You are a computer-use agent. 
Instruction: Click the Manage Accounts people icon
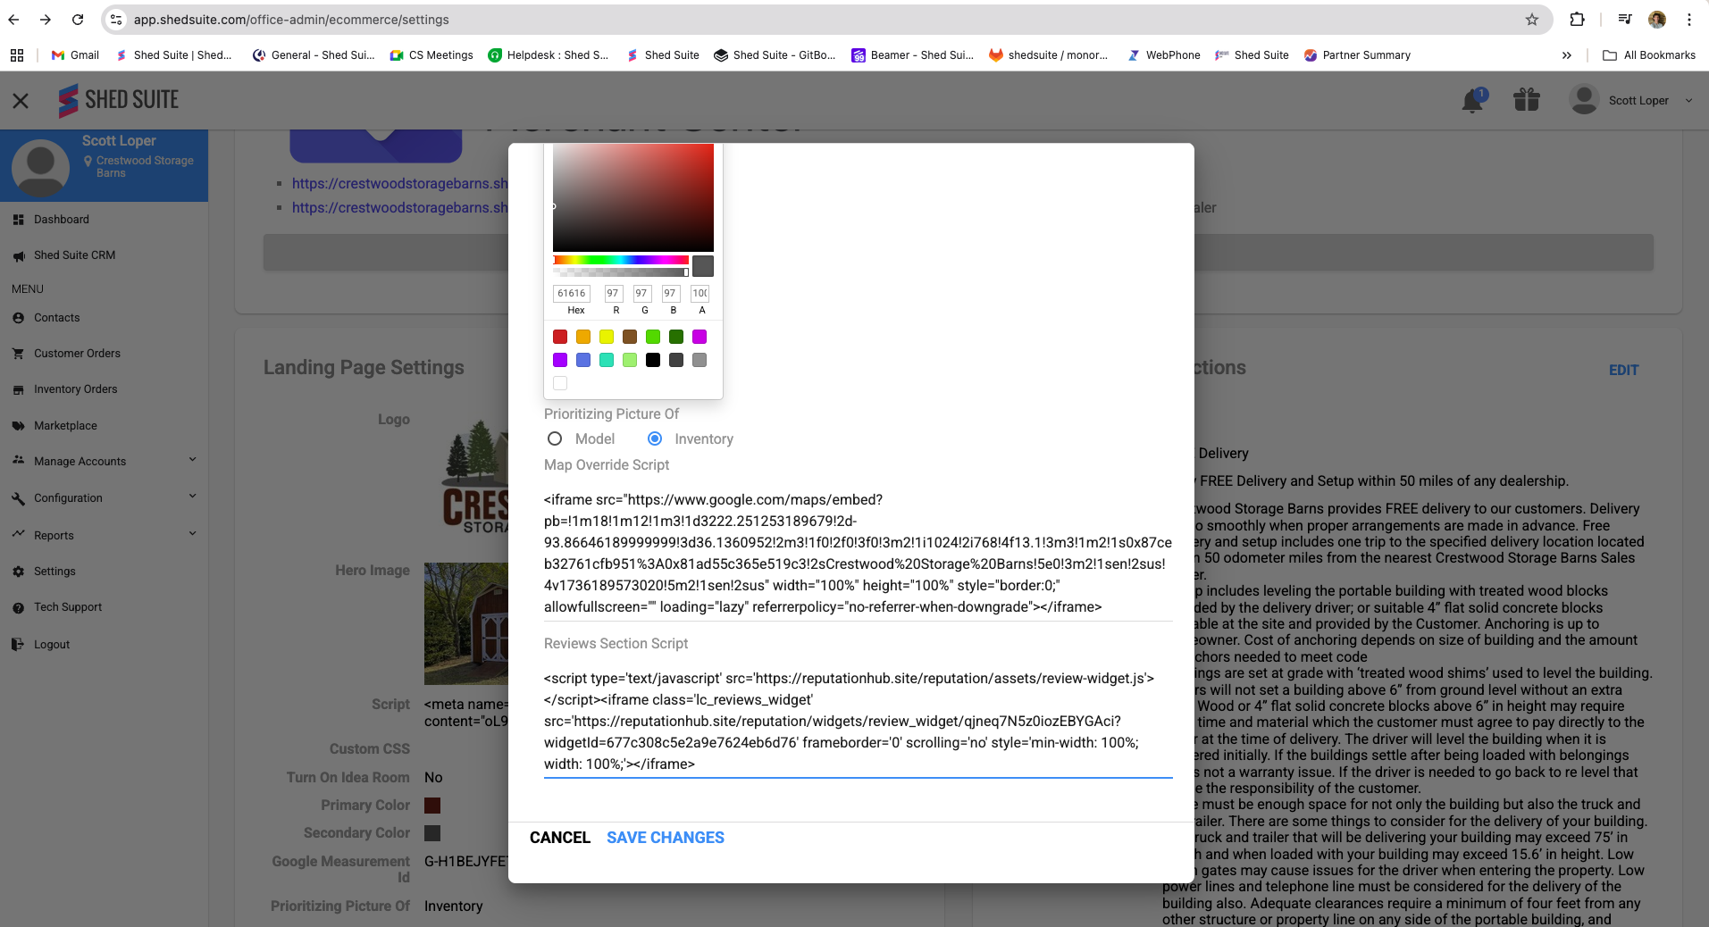[18, 461]
